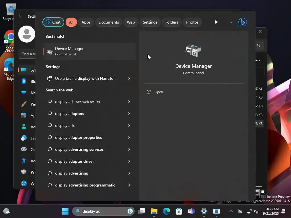Launch Microsoft Edge from the taskbar
Image resolution: width=291 pixels, height=218 pixels.
(167, 211)
